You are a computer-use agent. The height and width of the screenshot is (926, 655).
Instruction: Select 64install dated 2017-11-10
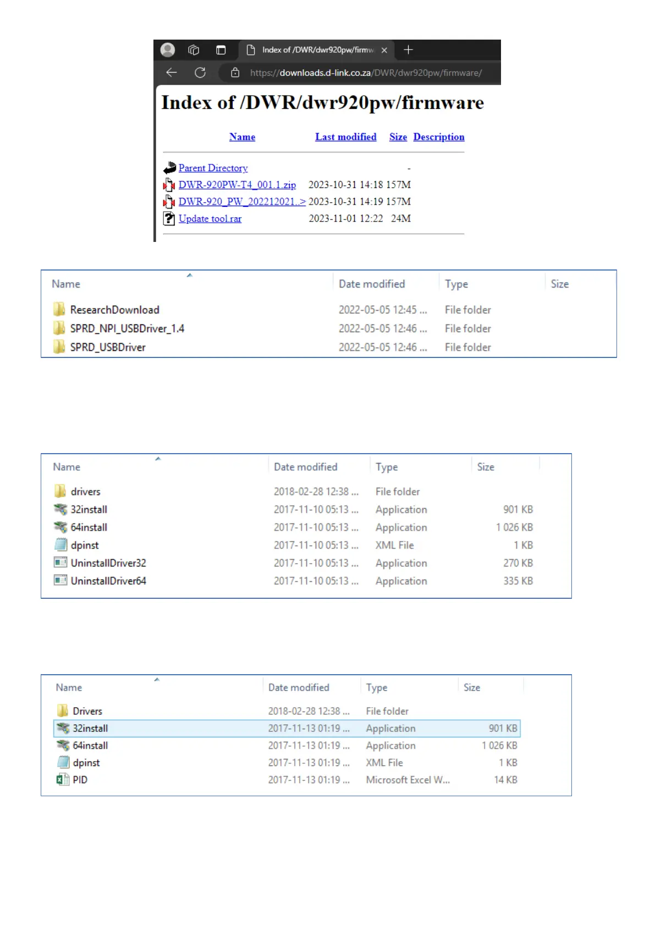click(x=89, y=527)
